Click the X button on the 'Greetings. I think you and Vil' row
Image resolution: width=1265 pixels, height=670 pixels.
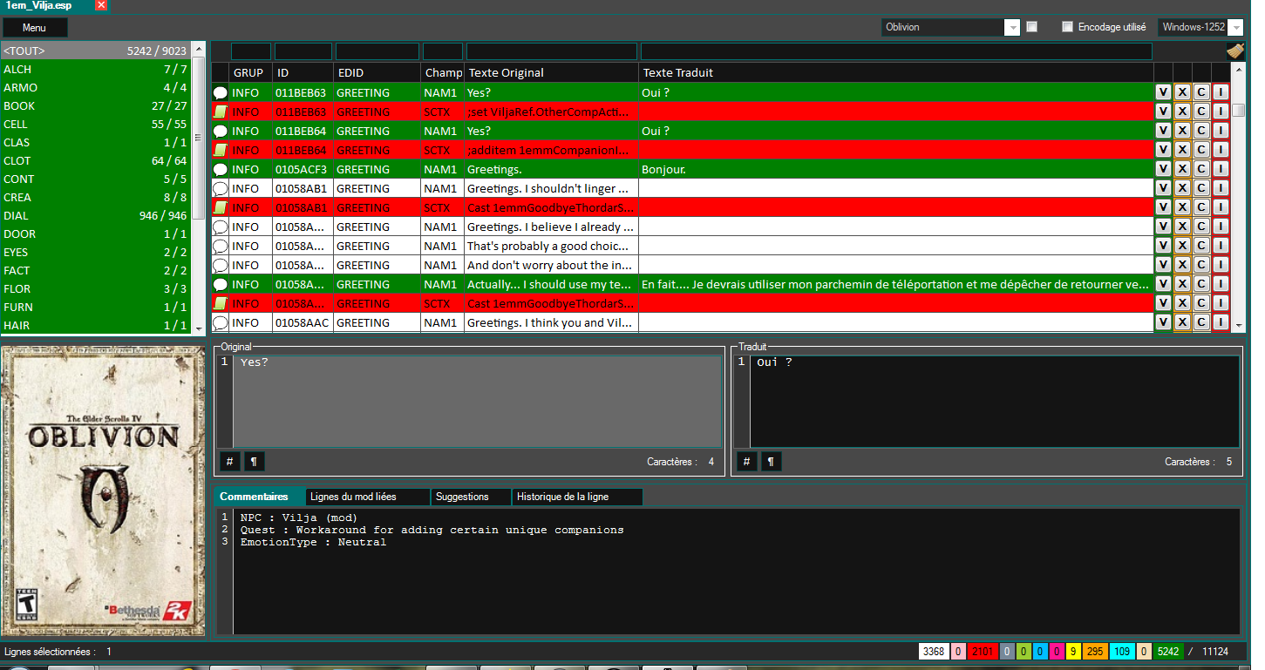coord(1182,322)
